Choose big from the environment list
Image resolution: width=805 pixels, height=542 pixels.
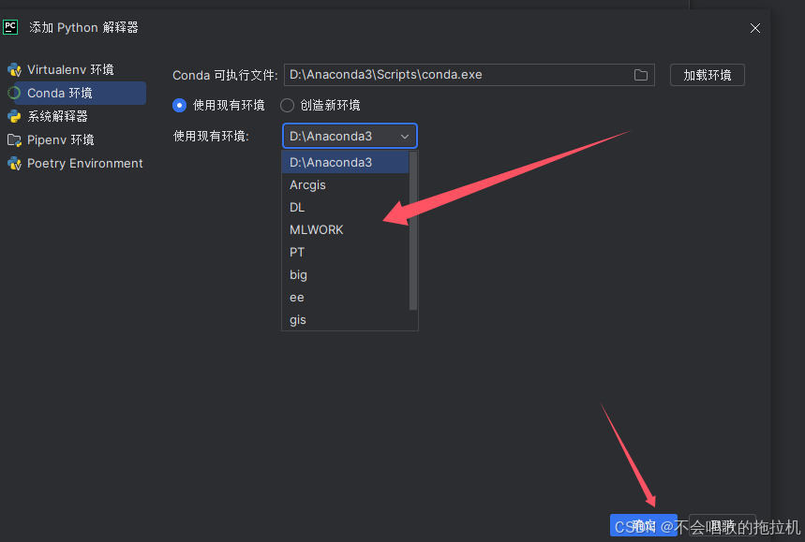click(x=345, y=275)
